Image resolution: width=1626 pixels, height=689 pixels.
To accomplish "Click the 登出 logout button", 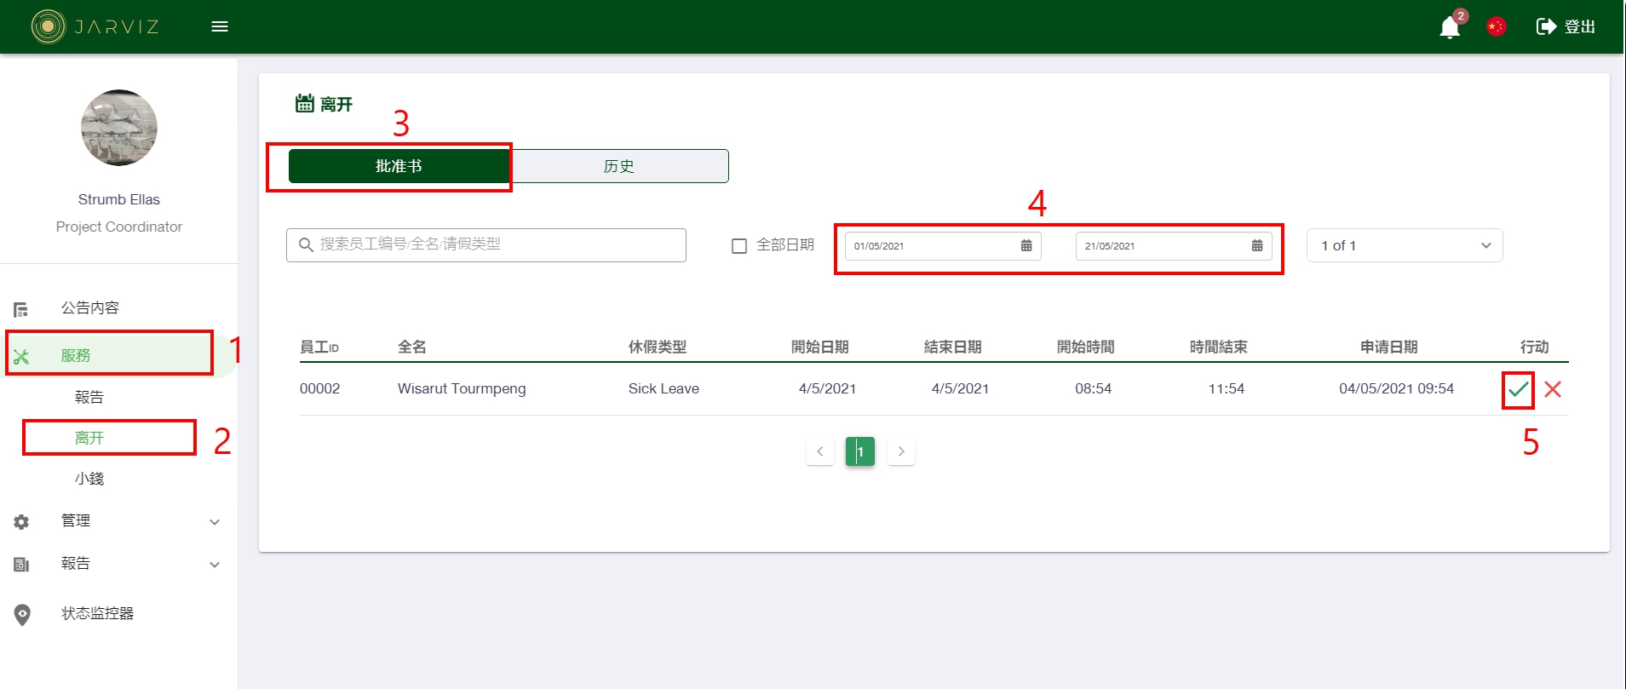I will [x=1566, y=27].
